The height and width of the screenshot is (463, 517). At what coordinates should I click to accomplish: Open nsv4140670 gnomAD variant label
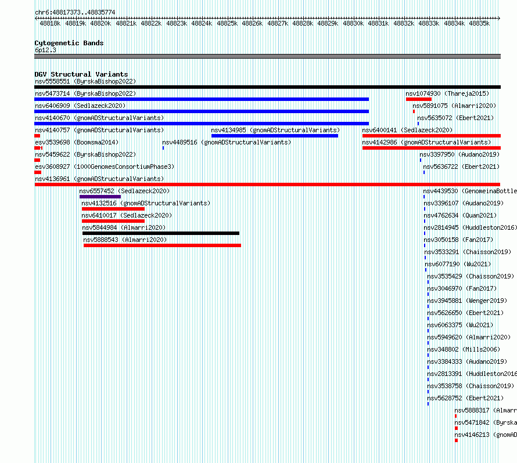pos(99,118)
